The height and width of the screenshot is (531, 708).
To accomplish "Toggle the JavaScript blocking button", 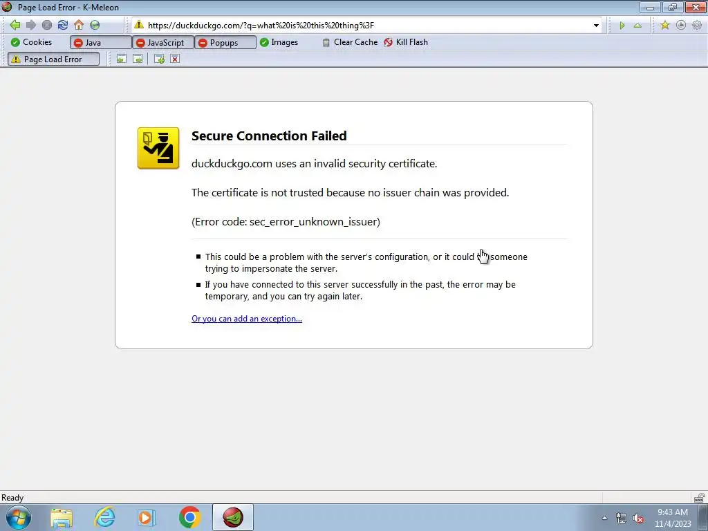I will point(163,42).
